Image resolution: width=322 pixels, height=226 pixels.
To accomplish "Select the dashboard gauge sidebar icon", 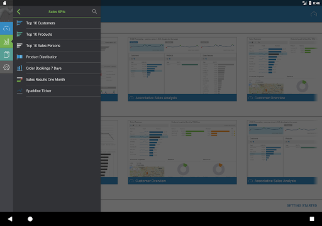I will tap(6, 28).
